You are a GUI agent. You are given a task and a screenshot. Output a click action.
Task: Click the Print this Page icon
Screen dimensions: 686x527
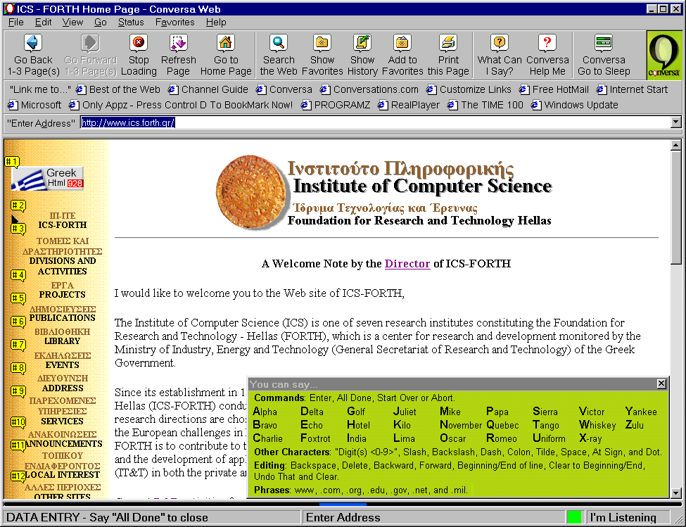(448, 43)
